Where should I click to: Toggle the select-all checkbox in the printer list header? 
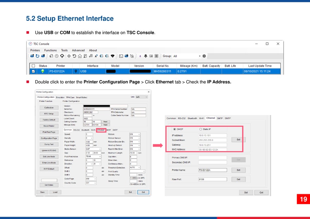(33, 66)
